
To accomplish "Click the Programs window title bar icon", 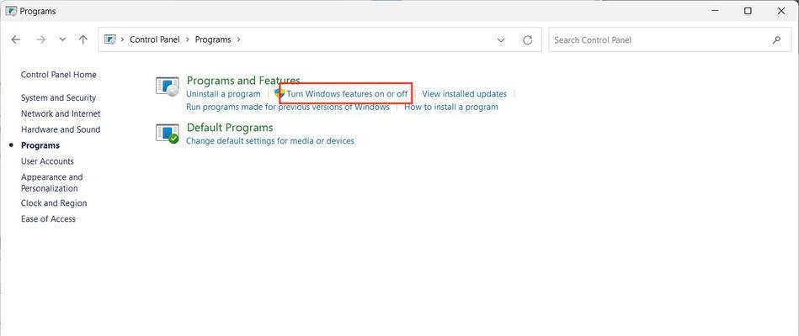I will (x=11, y=11).
